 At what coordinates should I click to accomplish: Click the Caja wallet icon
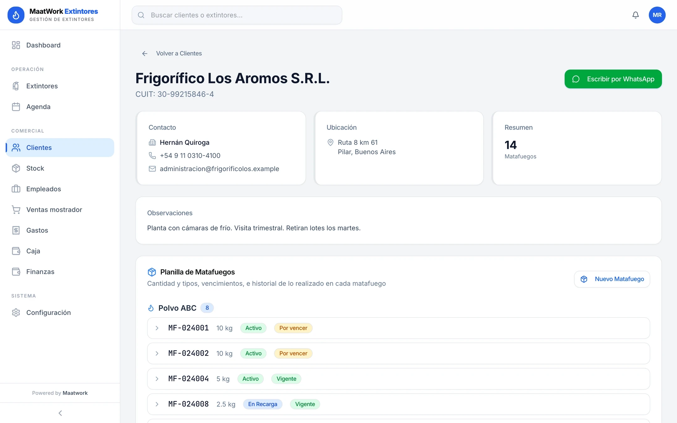click(x=16, y=251)
